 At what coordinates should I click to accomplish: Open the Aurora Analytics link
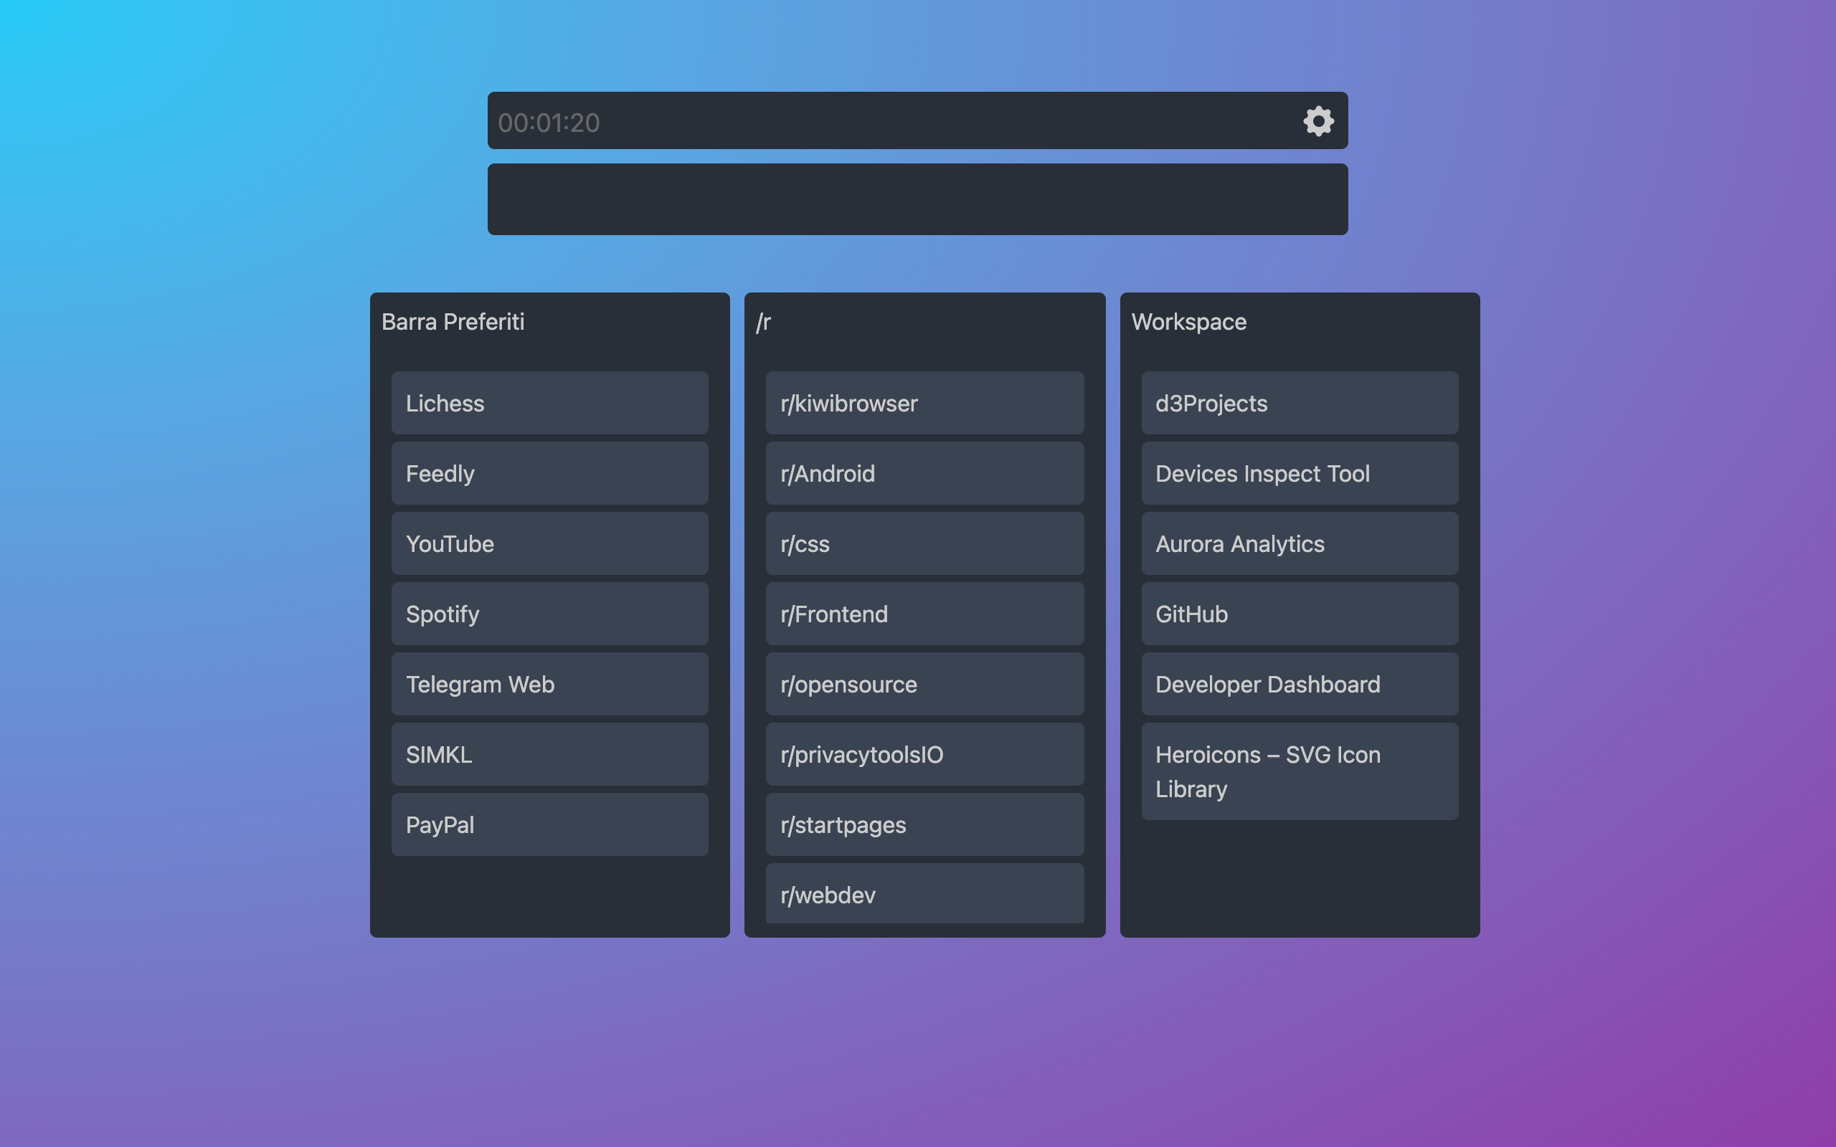pyautogui.click(x=1299, y=543)
